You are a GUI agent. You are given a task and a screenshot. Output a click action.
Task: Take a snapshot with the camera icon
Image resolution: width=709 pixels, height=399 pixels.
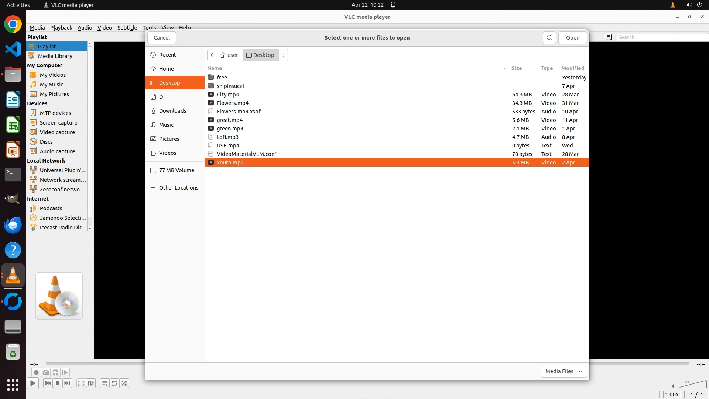45,372
